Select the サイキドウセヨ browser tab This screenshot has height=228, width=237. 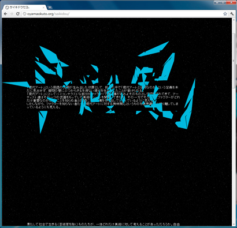24,8
